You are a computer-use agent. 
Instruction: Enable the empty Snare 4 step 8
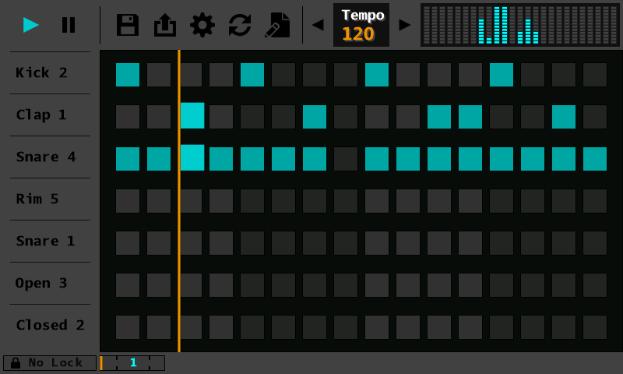[x=346, y=159]
